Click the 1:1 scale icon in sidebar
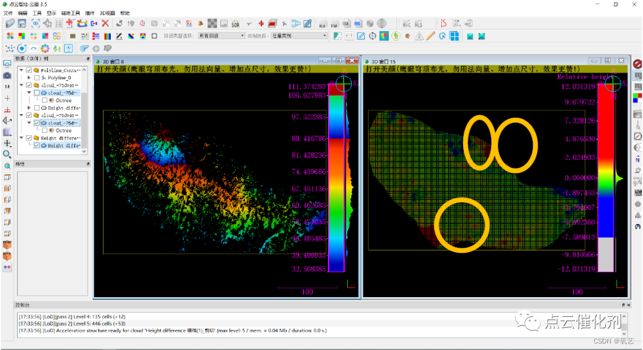This screenshot has width=643, height=350. [x=7, y=86]
